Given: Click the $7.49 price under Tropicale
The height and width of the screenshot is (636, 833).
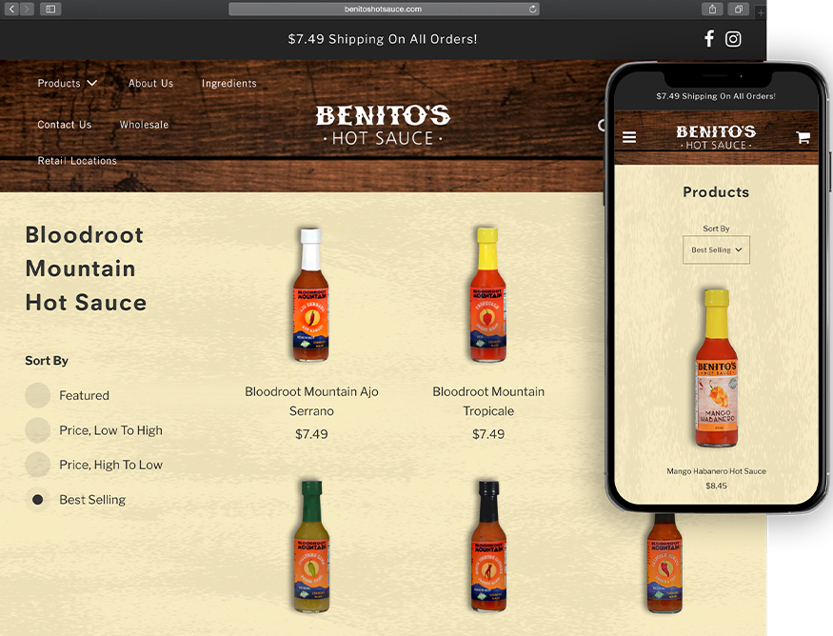Looking at the screenshot, I should click(488, 434).
